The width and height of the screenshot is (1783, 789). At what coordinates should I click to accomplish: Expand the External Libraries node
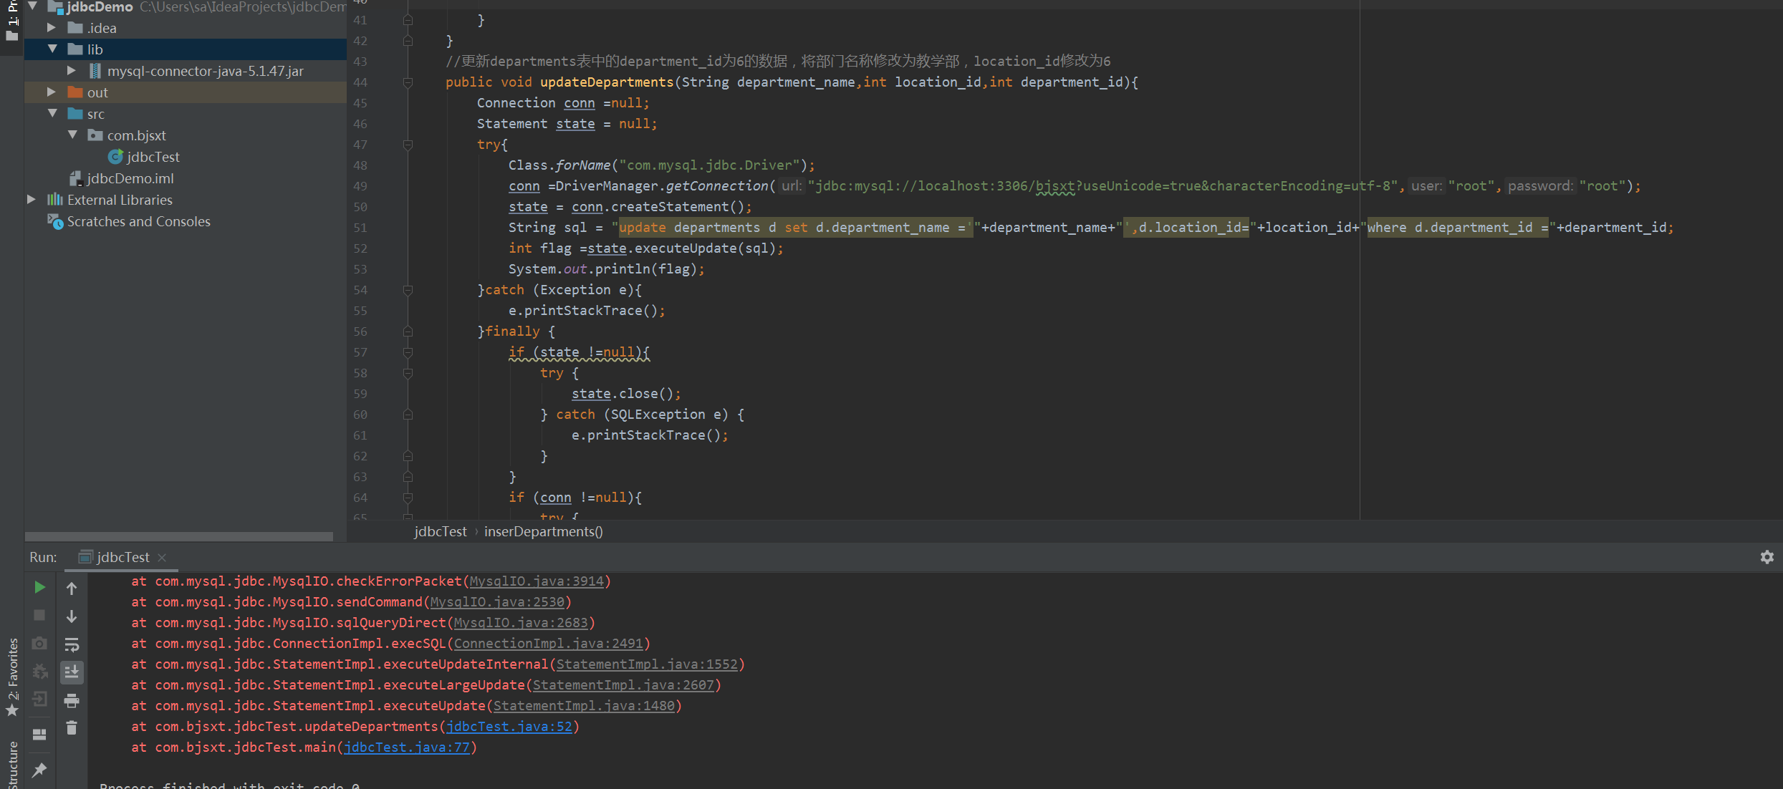[x=32, y=199]
